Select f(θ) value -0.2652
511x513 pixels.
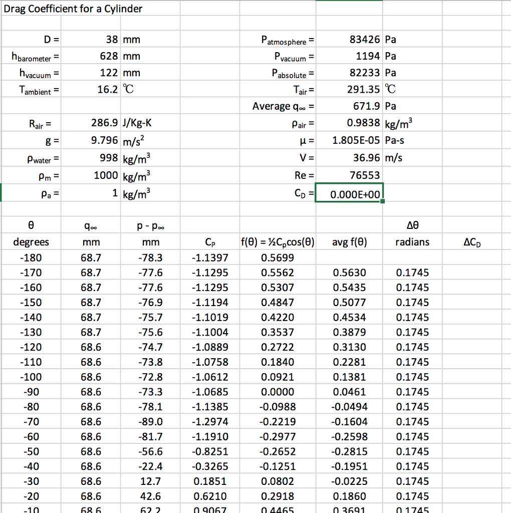278,451
